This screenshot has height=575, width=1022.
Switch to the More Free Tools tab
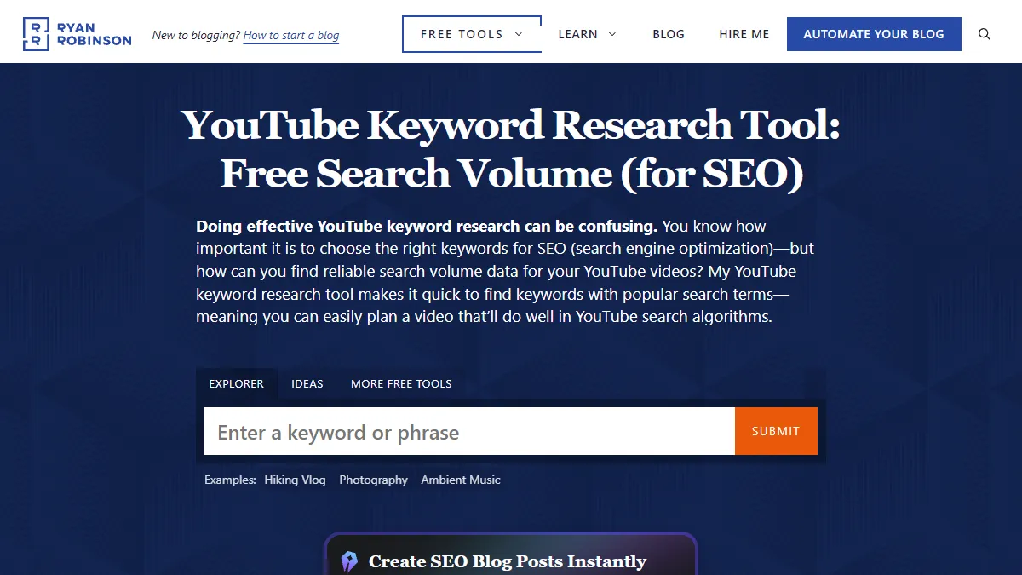pos(401,383)
